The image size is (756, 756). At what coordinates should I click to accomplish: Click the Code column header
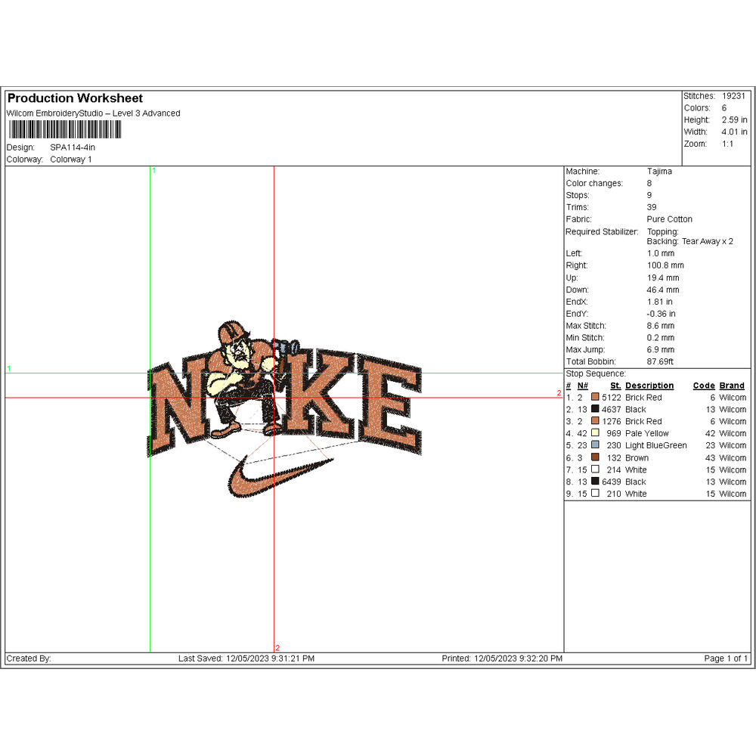(703, 386)
